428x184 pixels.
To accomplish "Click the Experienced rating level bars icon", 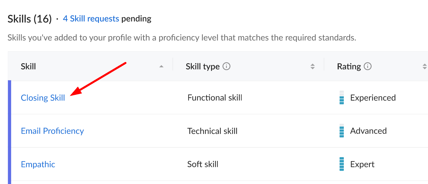I will (x=342, y=98).
